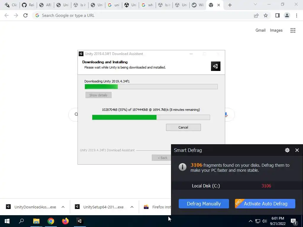Open Smart Defrag settings gear
The width and height of the screenshot is (303, 227).
click(x=287, y=150)
